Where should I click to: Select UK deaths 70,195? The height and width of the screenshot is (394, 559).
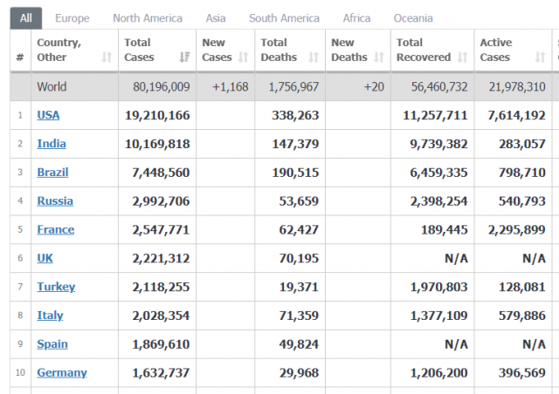tap(299, 258)
